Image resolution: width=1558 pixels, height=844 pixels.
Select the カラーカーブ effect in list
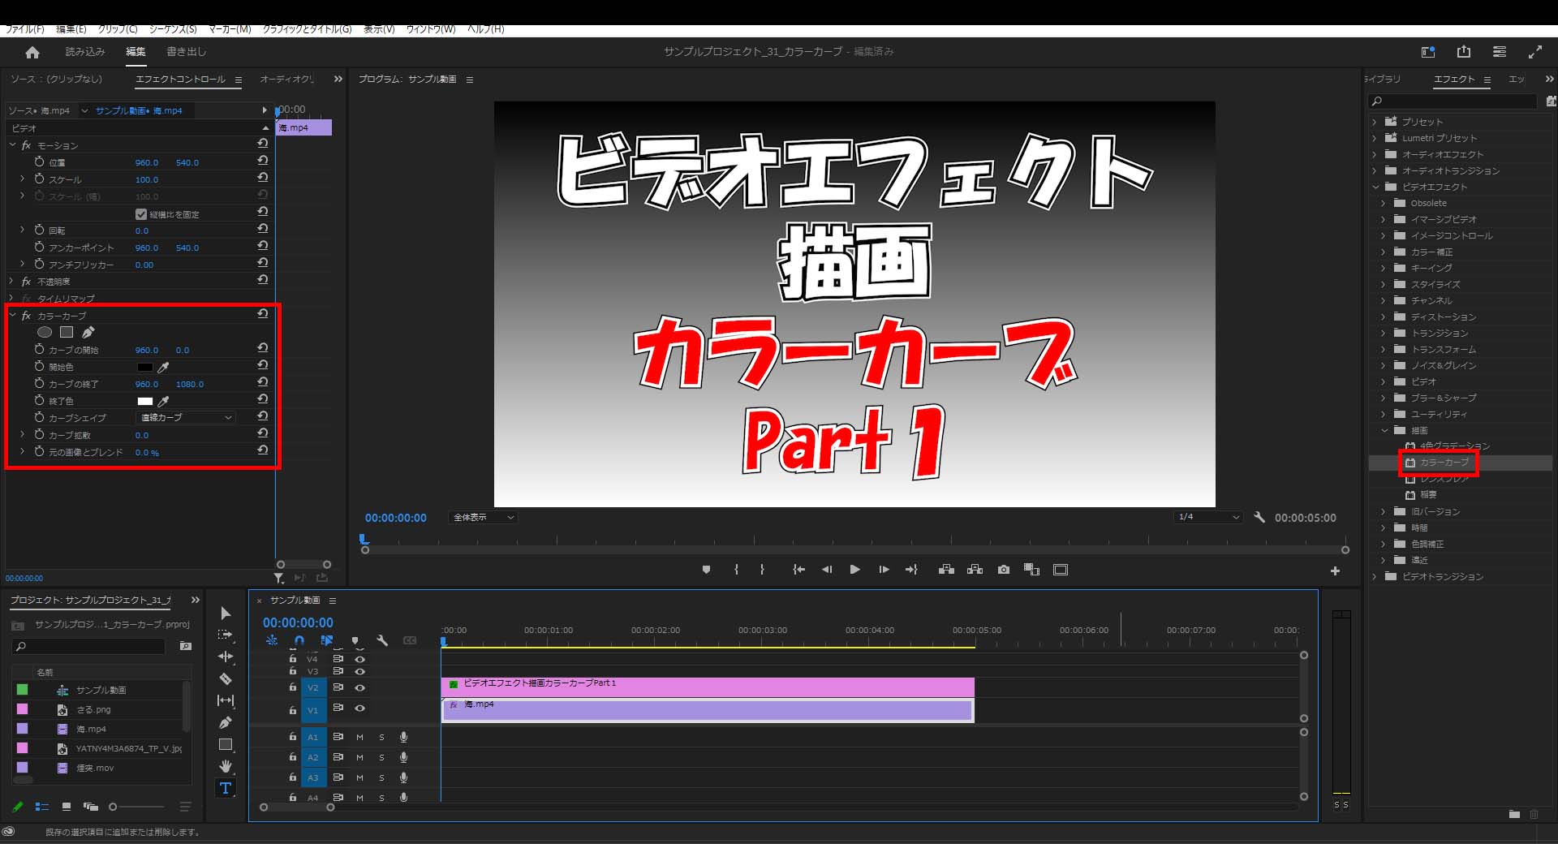pos(1444,463)
